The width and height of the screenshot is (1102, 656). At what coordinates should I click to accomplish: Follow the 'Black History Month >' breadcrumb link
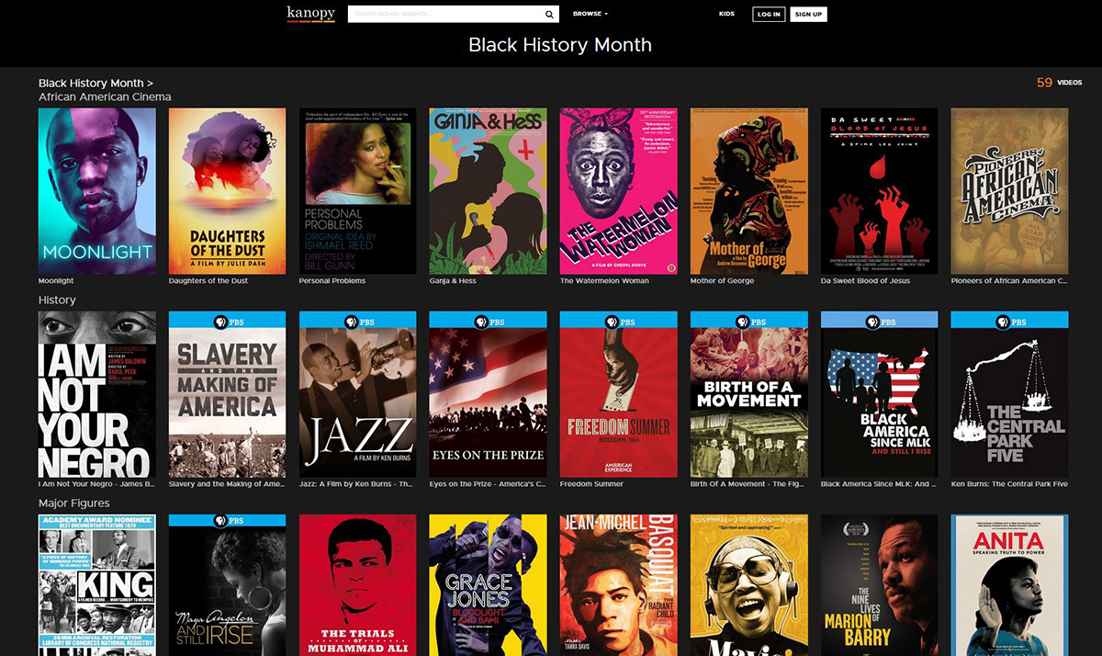pyautogui.click(x=96, y=83)
